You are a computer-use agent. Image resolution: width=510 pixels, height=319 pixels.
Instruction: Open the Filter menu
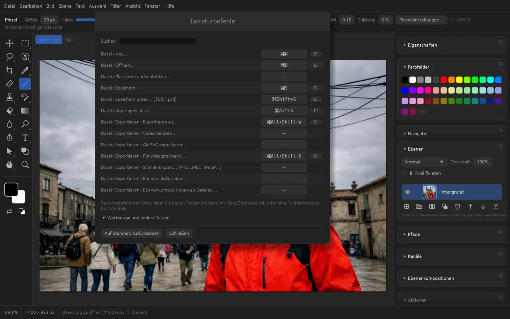[115, 6]
